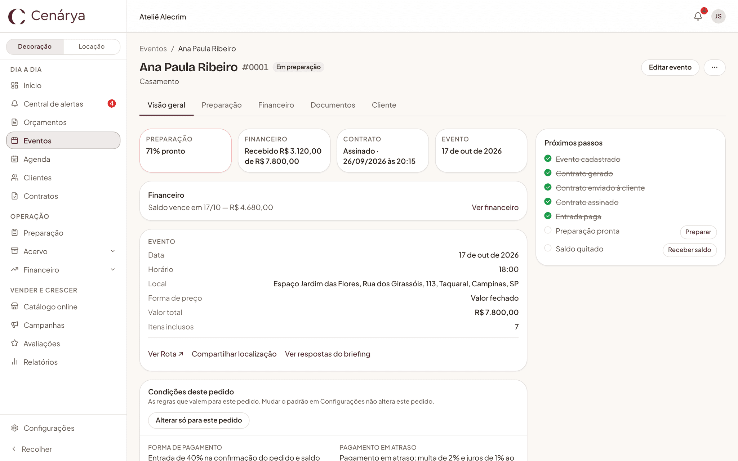
Task: Click the Eventos calendar icon
Action: click(x=14, y=140)
